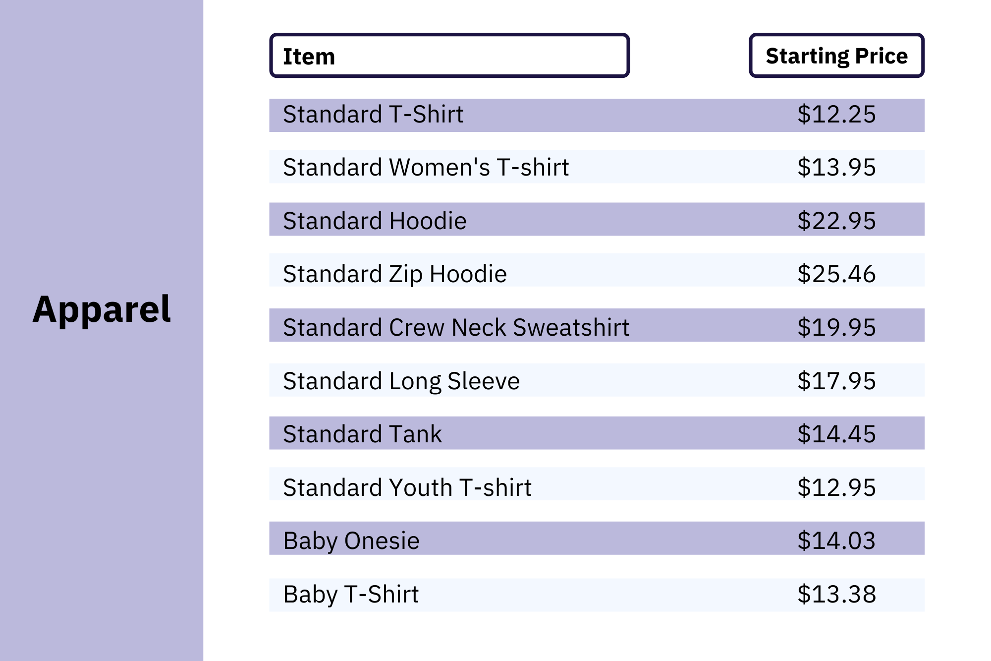Select the Standard Youth T-shirt name
The height and width of the screenshot is (661, 991).
[407, 488]
